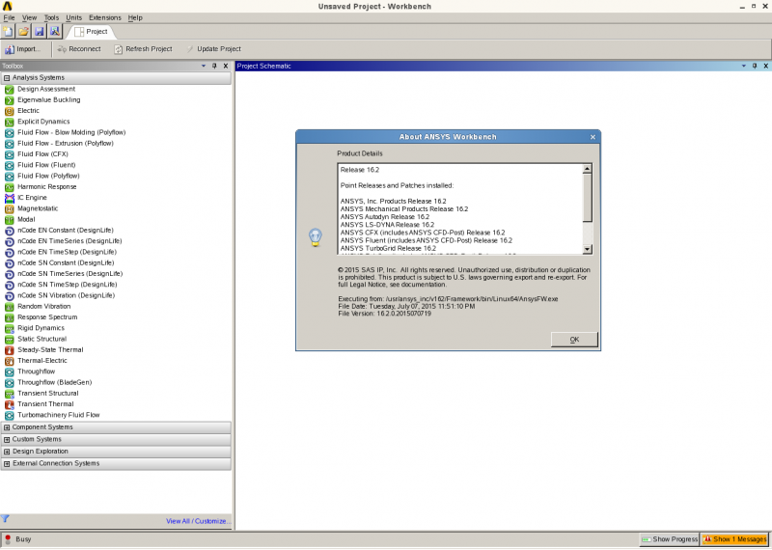Close the About ANSYS Workbench dialog
The width and height of the screenshot is (772, 550).
point(593,137)
